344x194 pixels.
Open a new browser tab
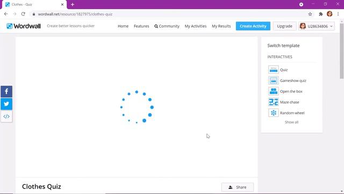coord(73,4)
